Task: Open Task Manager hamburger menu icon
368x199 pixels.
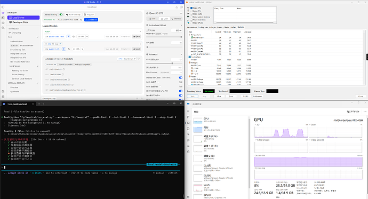Action: [188, 111]
